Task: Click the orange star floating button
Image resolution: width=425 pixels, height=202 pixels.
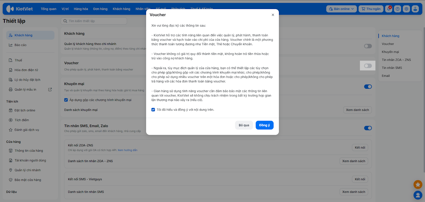Action: coord(418,184)
